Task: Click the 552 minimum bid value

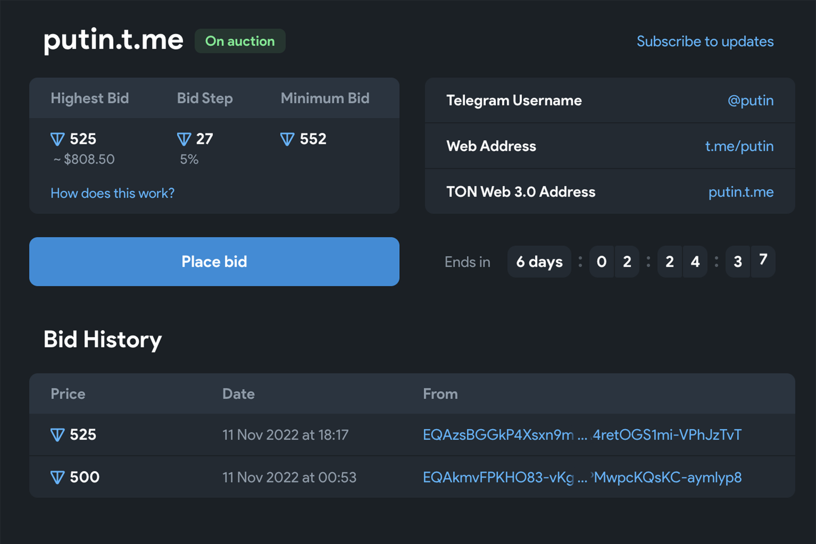Action: (x=313, y=139)
